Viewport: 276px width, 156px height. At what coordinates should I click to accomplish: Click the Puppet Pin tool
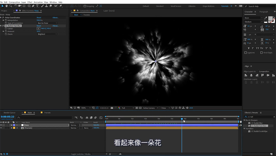pyautogui.click(x=61, y=6)
